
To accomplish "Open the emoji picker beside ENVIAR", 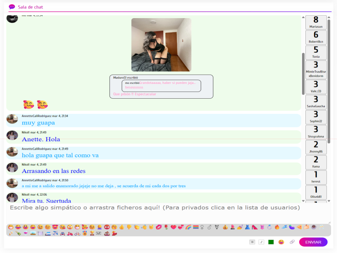I will point(281,242).
